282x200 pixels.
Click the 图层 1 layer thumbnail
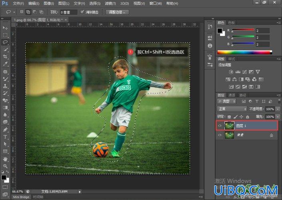point(229,126)
